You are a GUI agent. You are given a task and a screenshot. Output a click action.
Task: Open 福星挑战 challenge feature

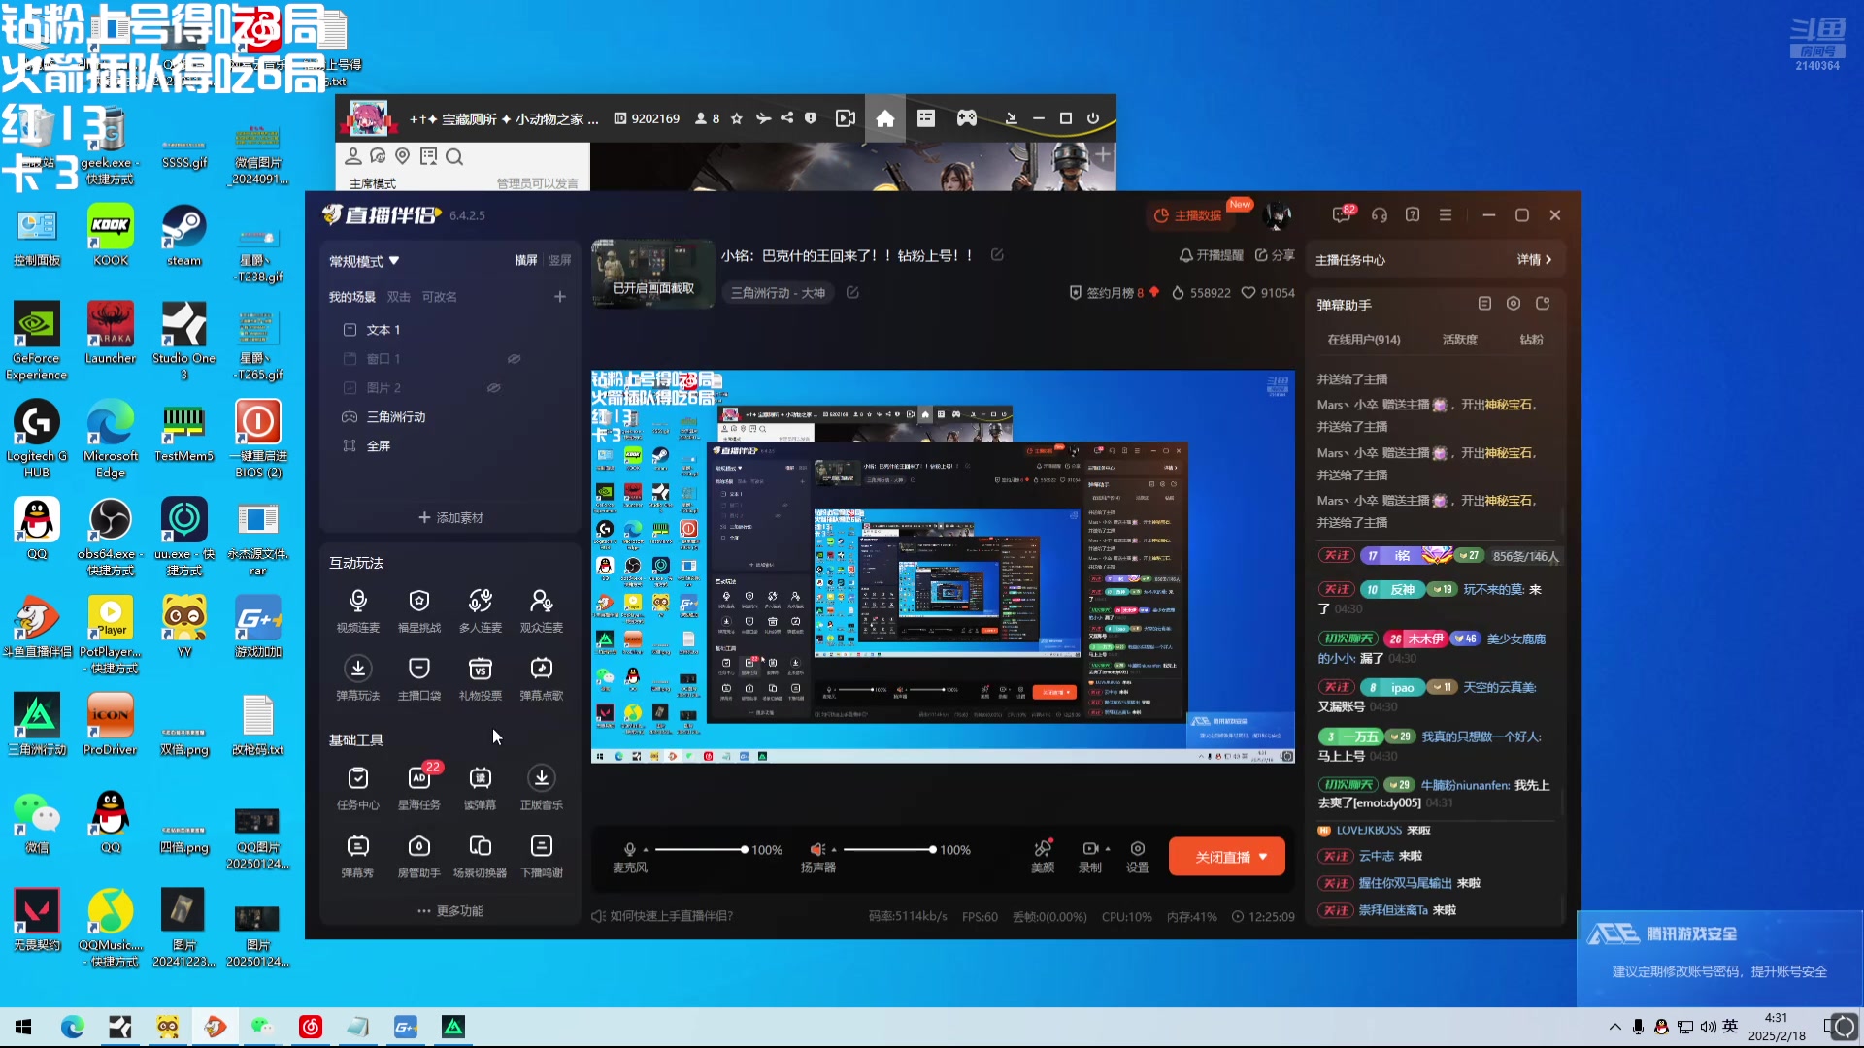pos(418,611)
